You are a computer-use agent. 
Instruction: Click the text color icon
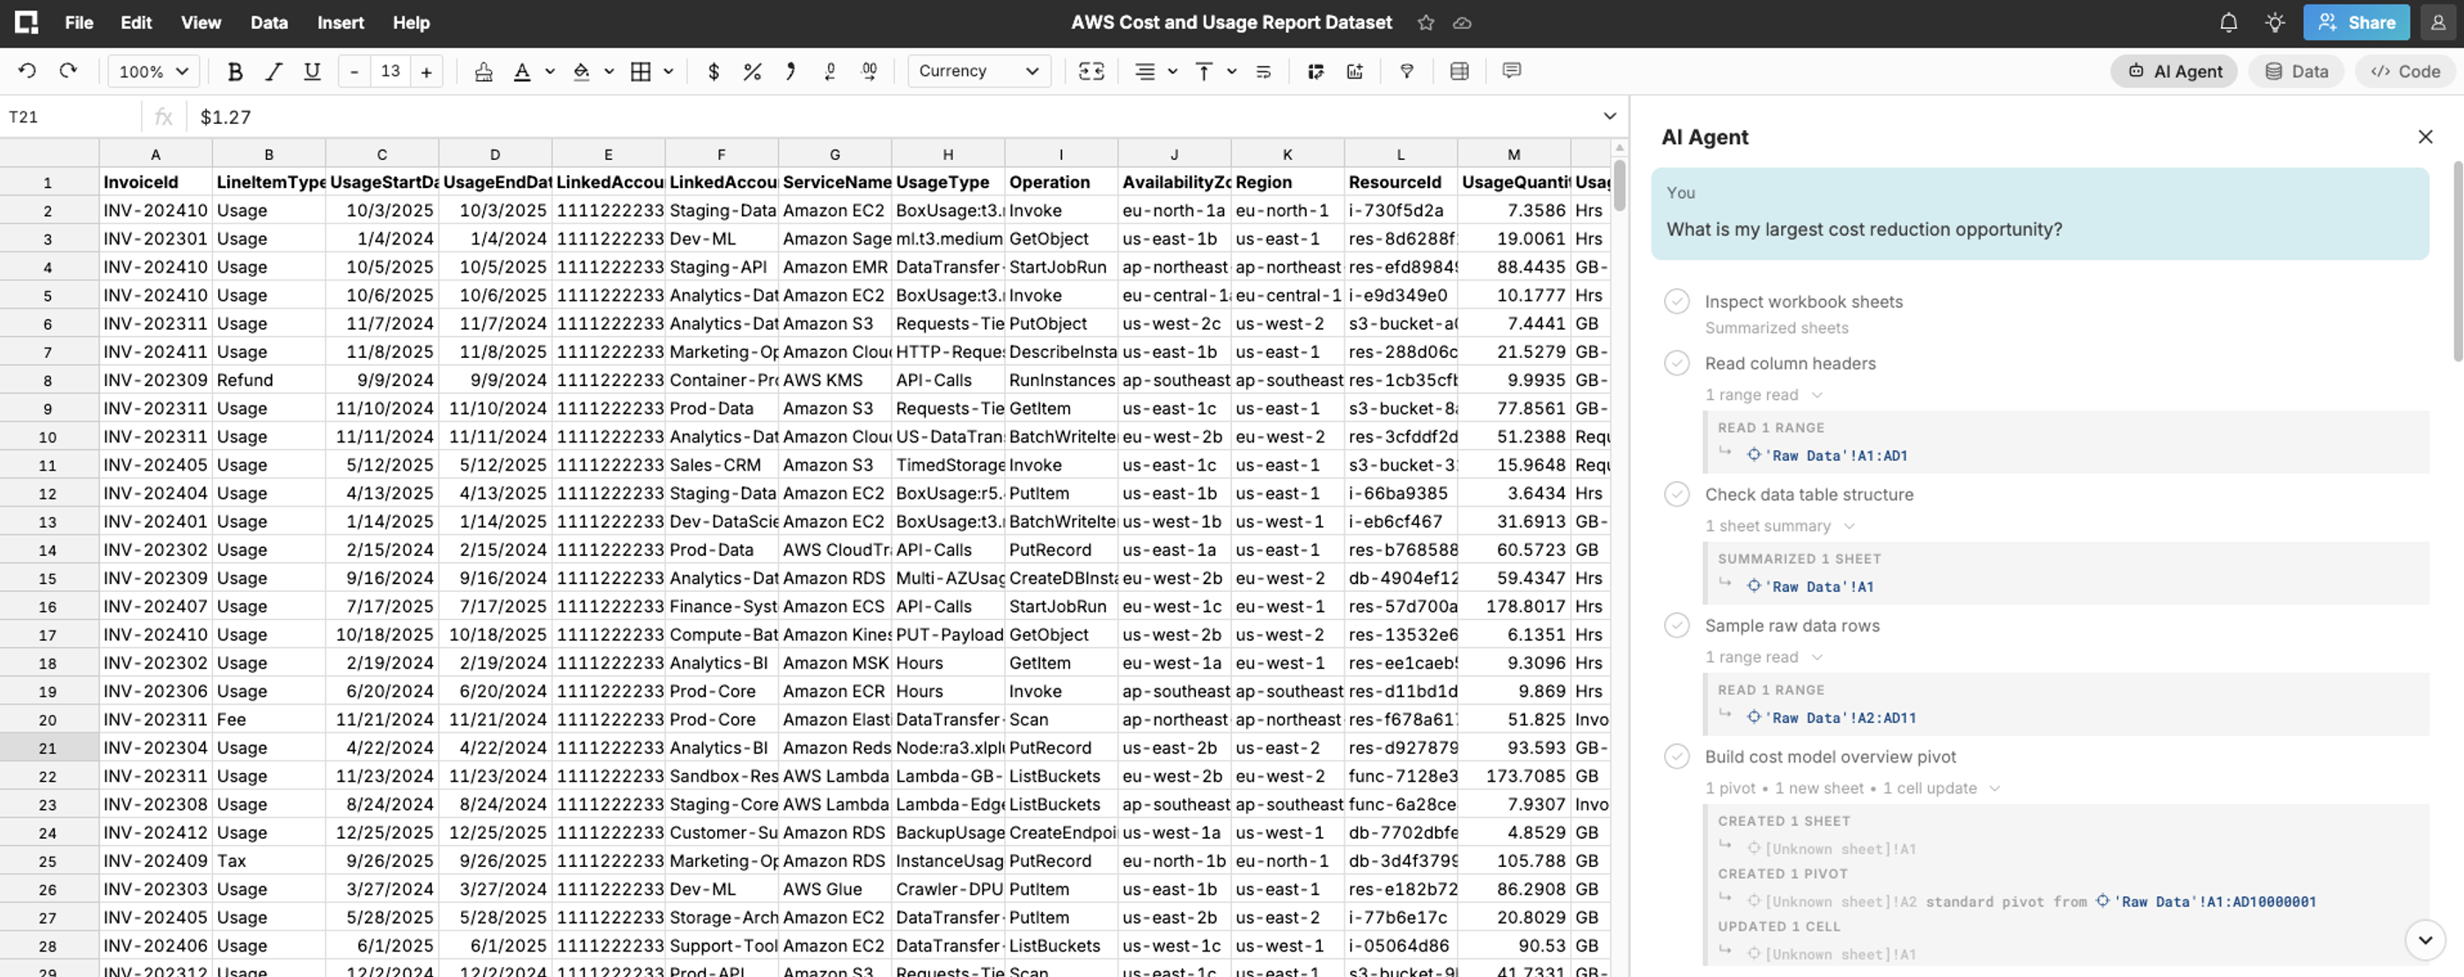(522, 70)
